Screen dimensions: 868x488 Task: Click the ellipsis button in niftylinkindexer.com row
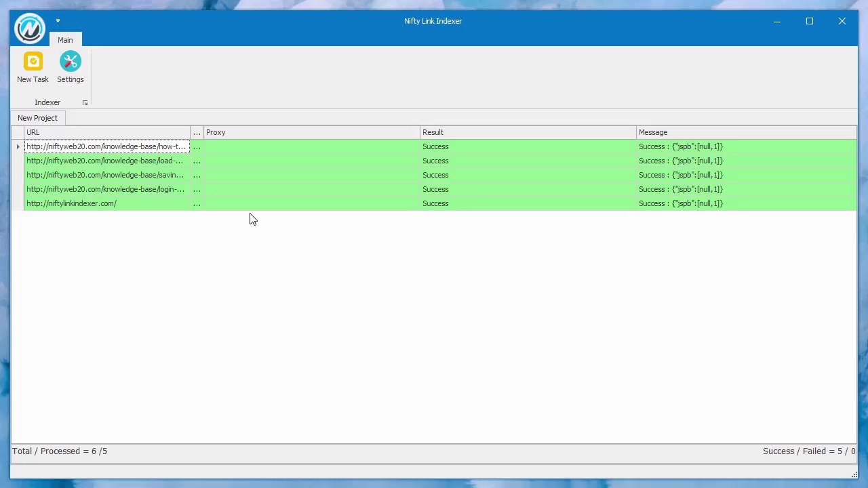(x=197, y=203)
